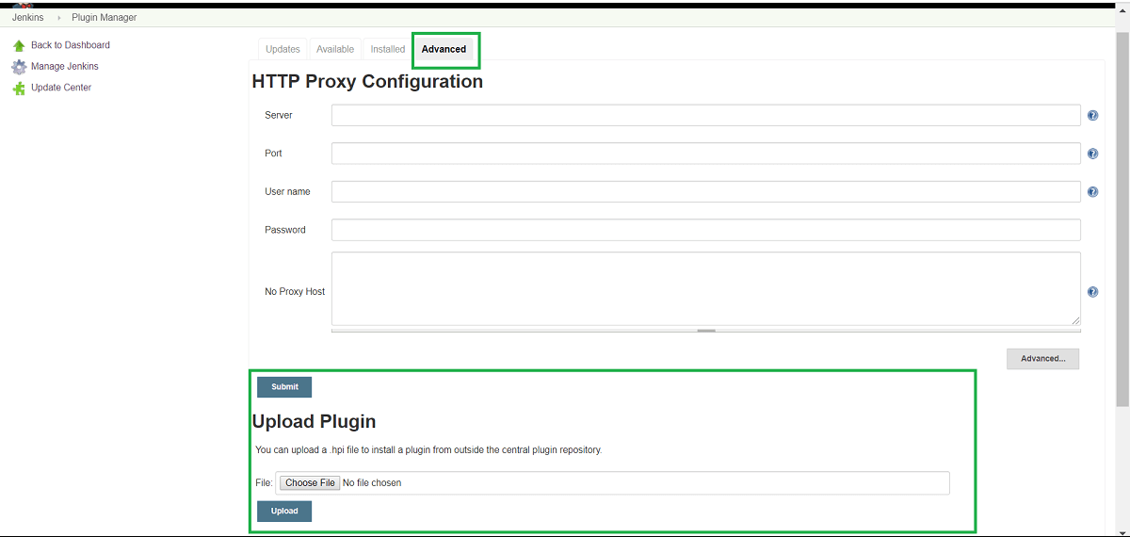Open the Manage Jenkins link
Viewport: 1130px width, 537px height.
[65, 67]
